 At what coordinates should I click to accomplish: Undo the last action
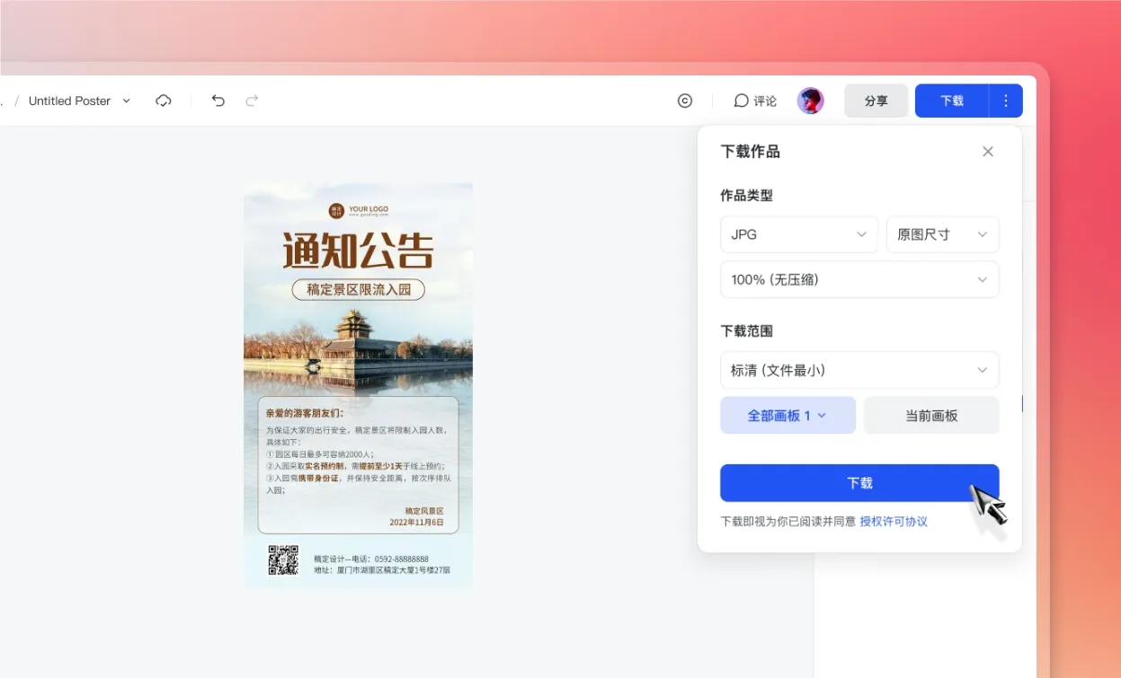coord(218,101)
